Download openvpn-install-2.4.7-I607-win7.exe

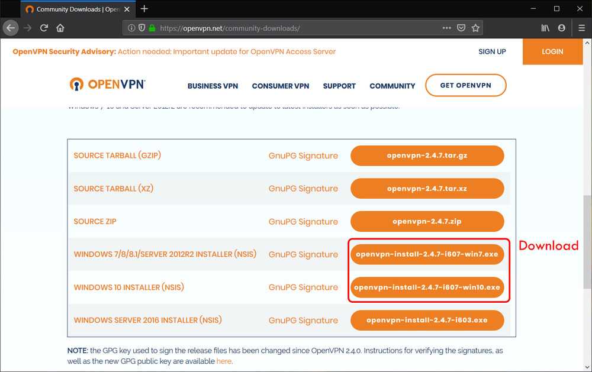(427, 254)
